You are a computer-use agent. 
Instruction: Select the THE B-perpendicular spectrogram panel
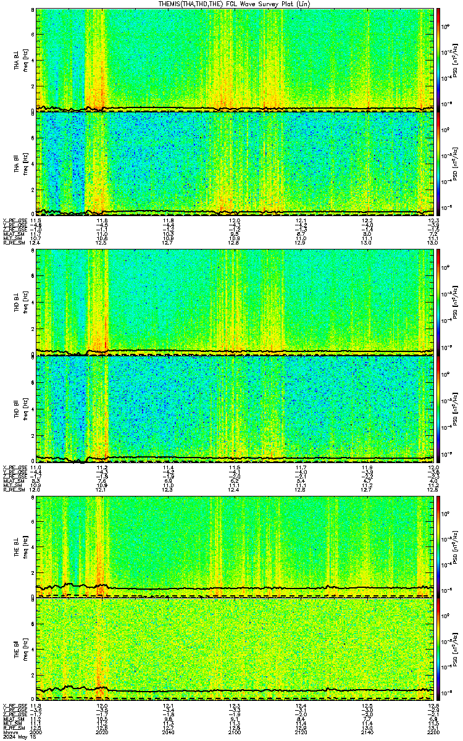pos(235,546)
